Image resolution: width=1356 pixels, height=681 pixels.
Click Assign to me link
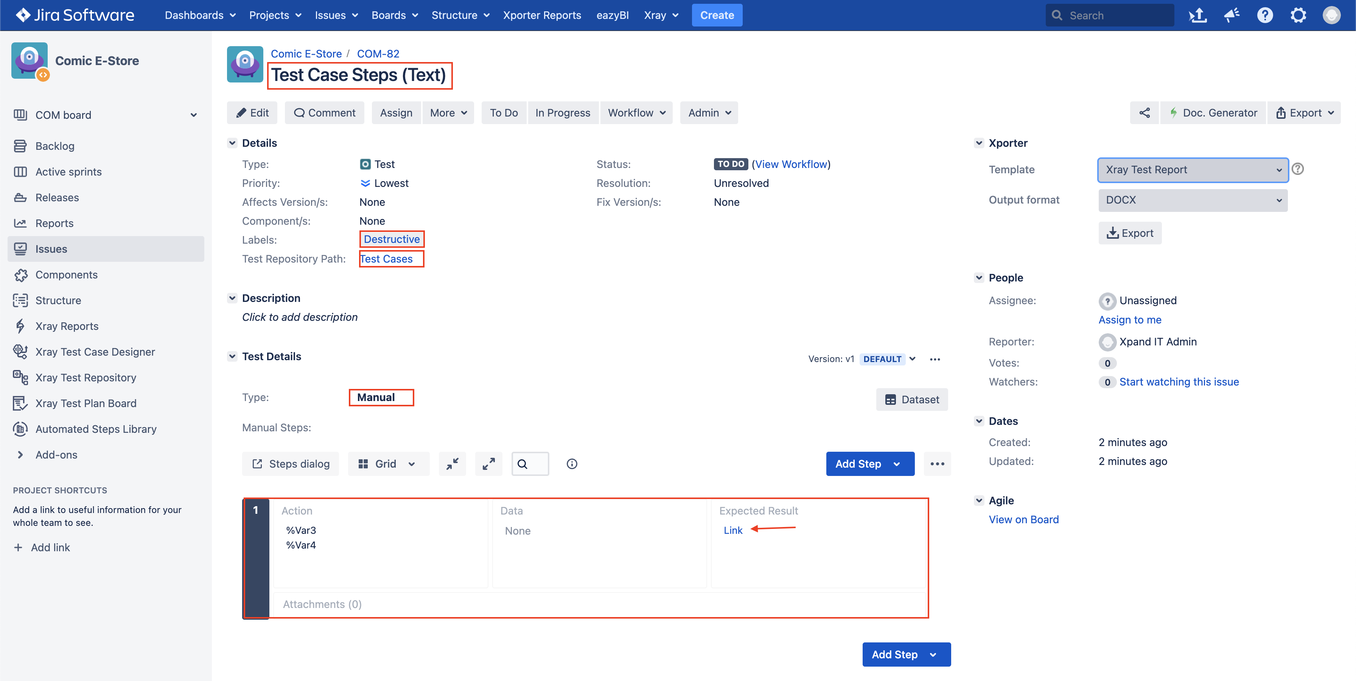(1130, 319)
